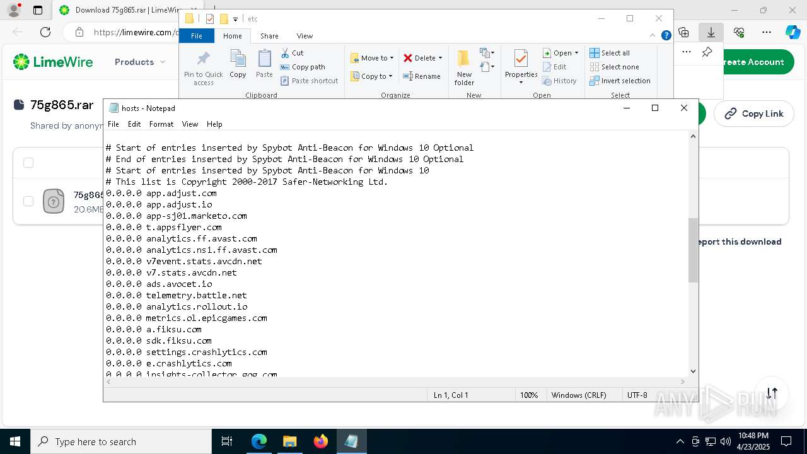Show hidden system tray icons

point(680,441)
